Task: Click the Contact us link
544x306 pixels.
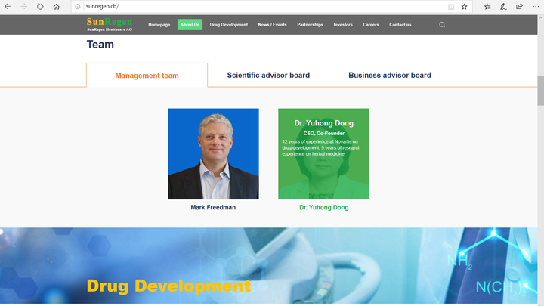Action: coord(400,25)
